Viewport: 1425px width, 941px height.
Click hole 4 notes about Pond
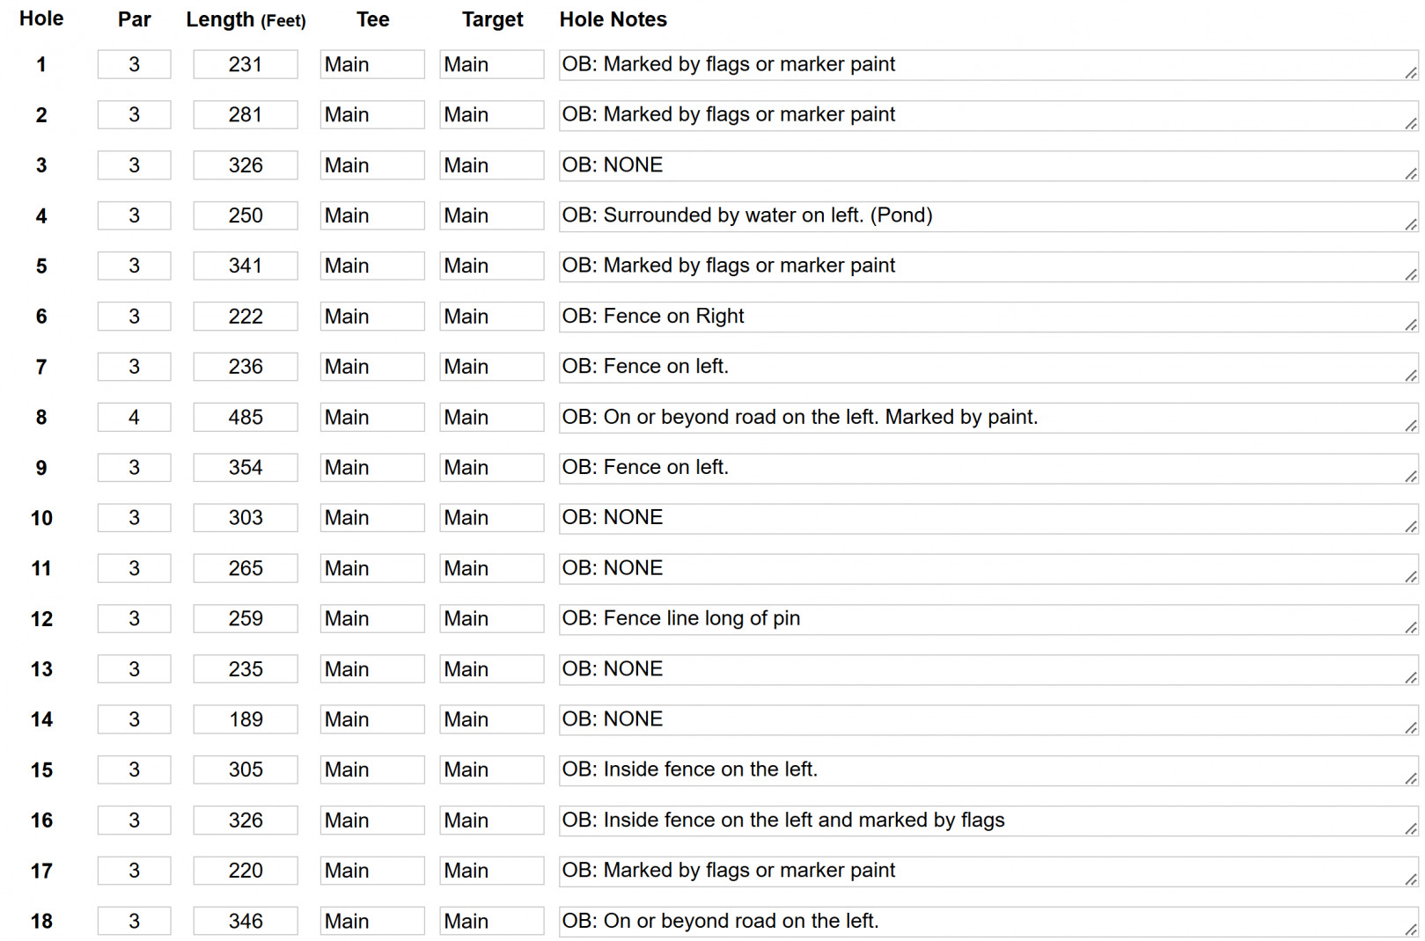point(988,216)
